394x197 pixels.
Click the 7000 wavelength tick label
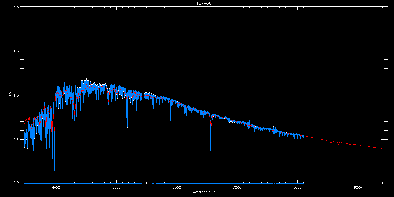point(237,188)
